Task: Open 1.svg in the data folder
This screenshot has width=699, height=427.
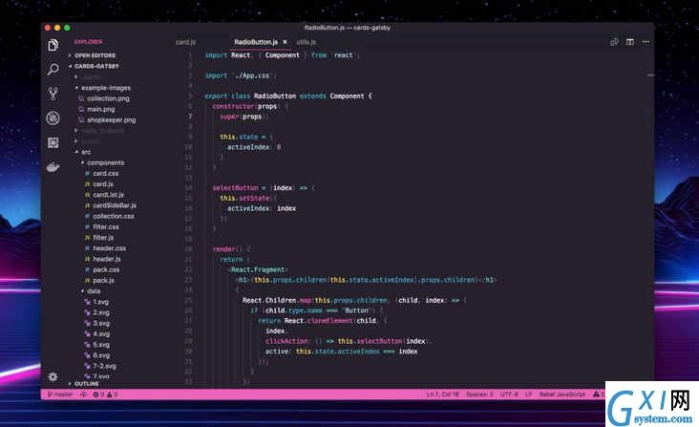Action: tap(101, 302)
